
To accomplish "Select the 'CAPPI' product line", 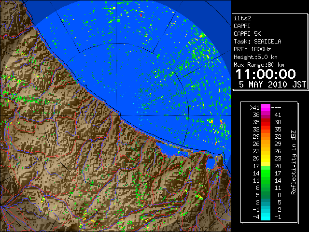I will [x=242, y=26].
